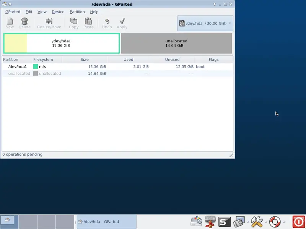Viewport: 306px width, 229px height.
Task: Open the window menu icon in title bar
Action: (5, 4)
